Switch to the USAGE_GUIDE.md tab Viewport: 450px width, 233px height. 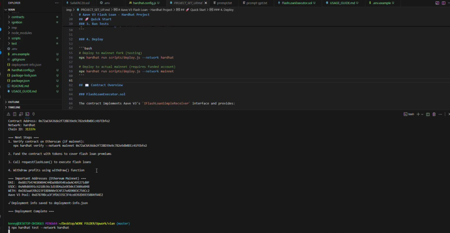(342, 3)
